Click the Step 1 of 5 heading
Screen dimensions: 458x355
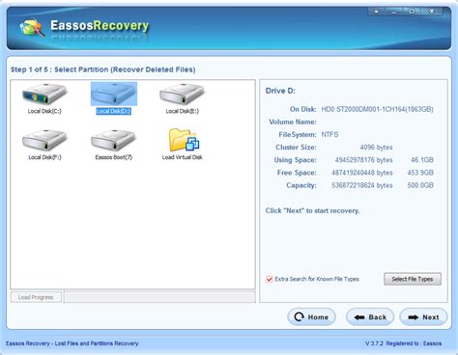[103, 69]
